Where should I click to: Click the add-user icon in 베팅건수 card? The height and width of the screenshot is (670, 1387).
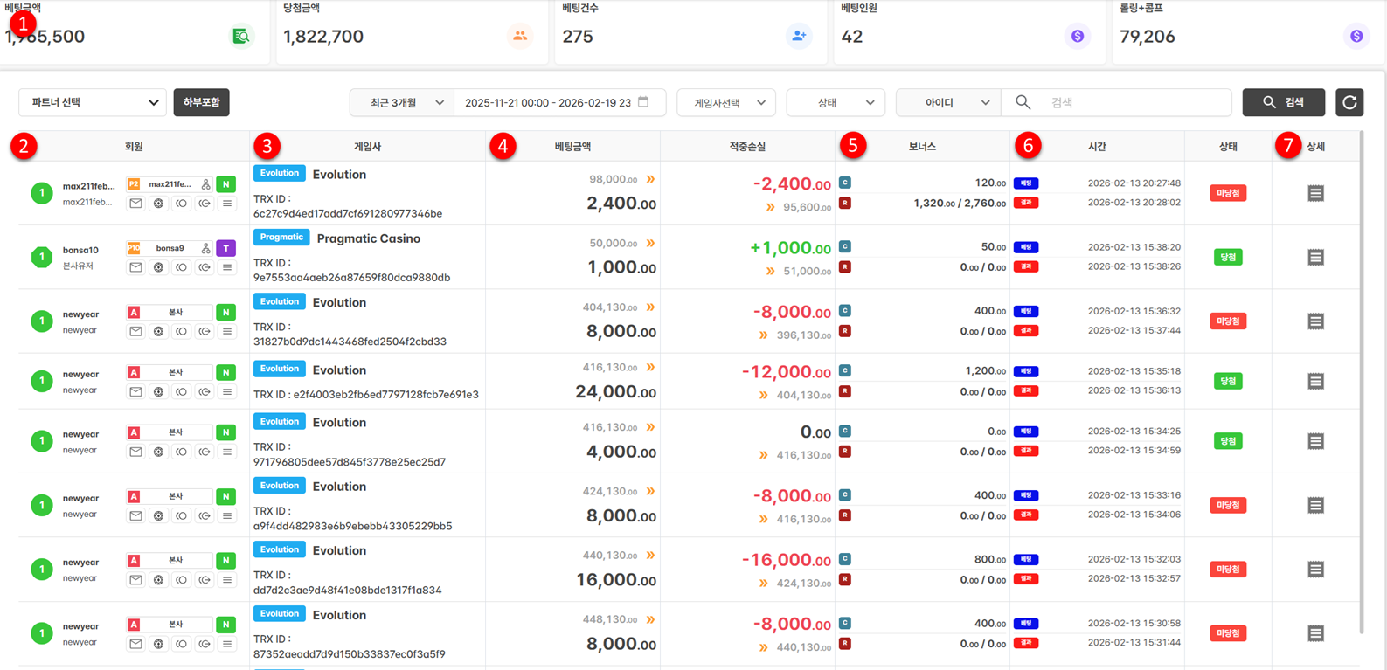pos(799,37)
